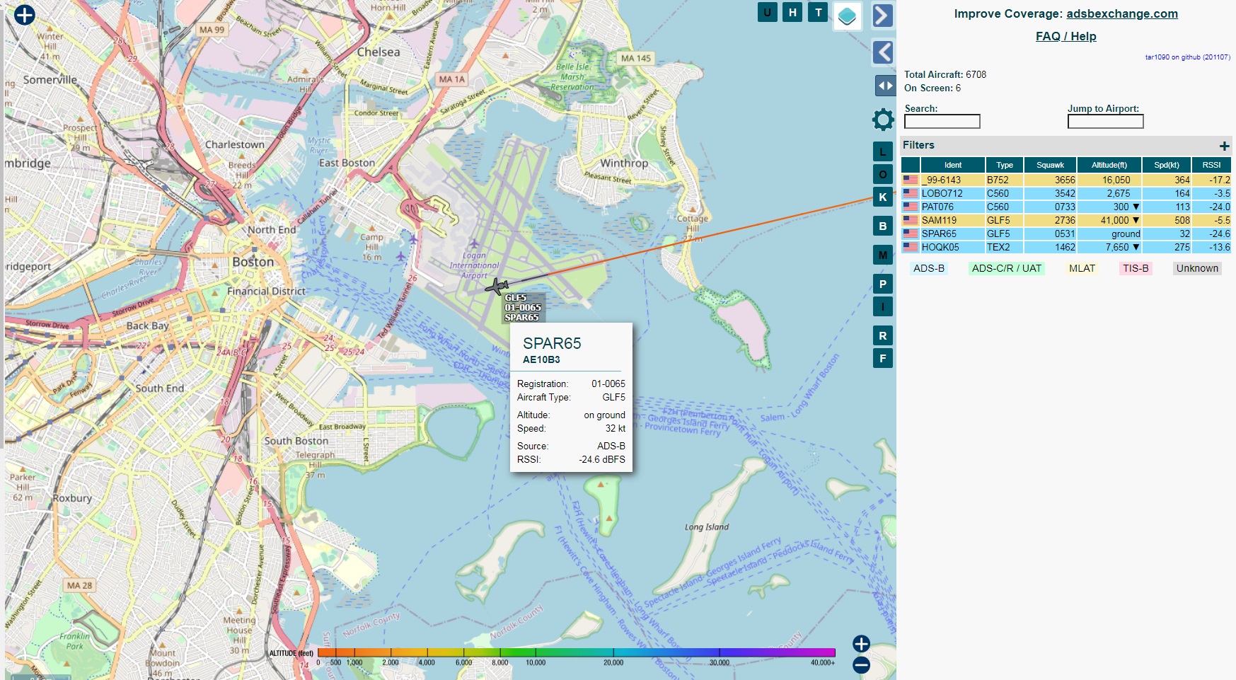Viewport: 1236px width, 680px height.
Task: Zoom out with the minus button
Action: pos(861,664)
